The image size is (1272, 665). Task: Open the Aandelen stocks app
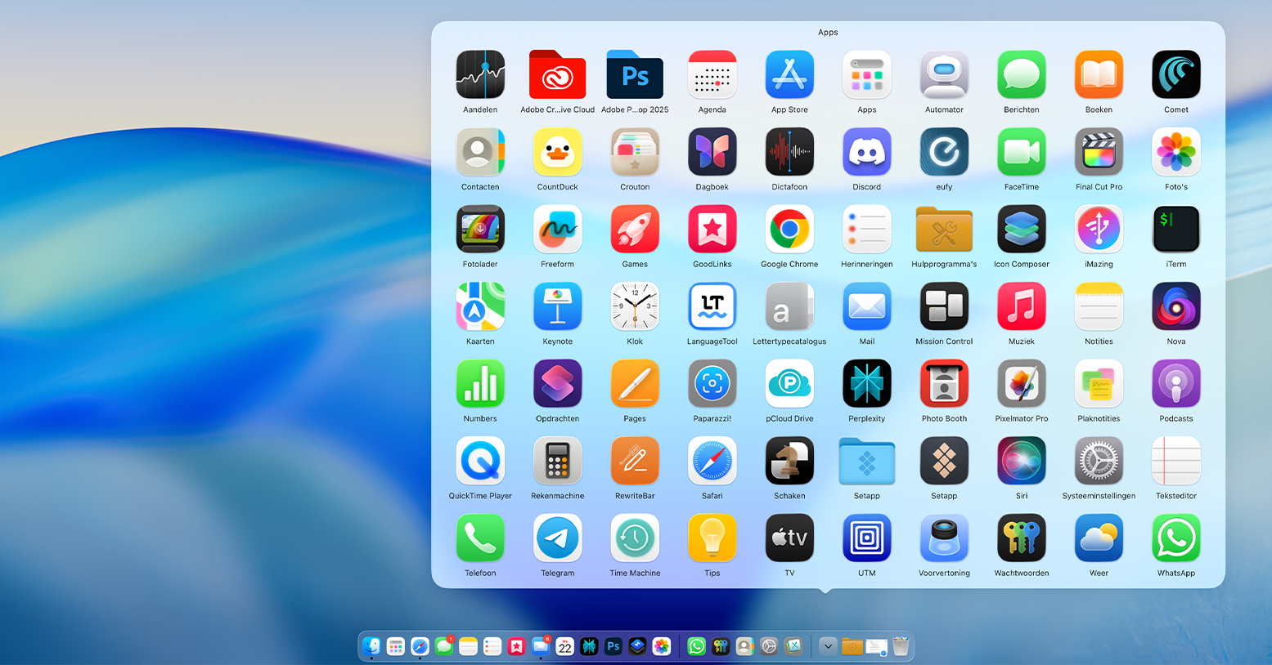click(x=480, y=74)
